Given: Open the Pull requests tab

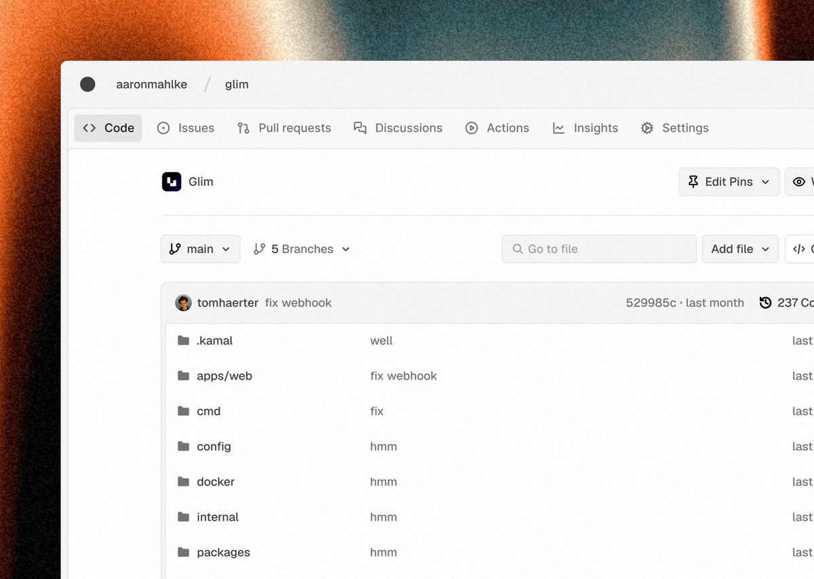Looking at the screenshot, I should click(x=284, y=127).
